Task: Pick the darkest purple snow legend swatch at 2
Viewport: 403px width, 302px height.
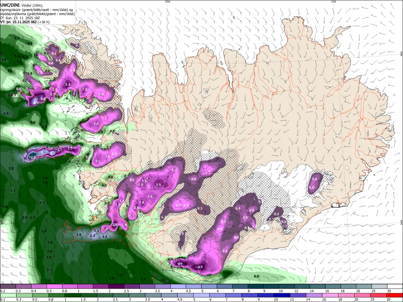Action: pos(116,286)
